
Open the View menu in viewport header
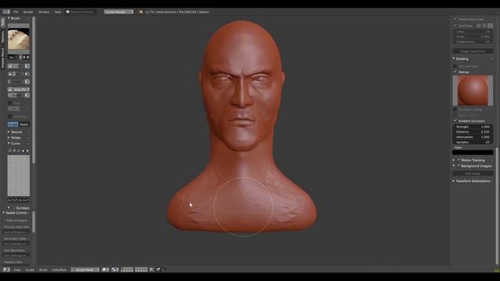(17, 269)
